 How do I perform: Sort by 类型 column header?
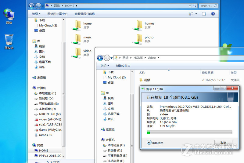233,73
